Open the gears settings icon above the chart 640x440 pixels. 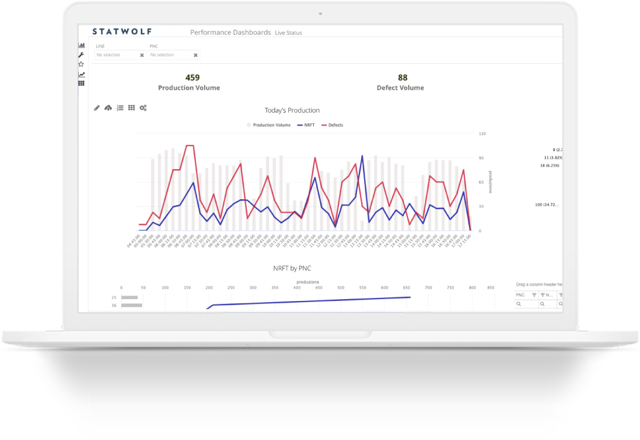click(143, 108)
